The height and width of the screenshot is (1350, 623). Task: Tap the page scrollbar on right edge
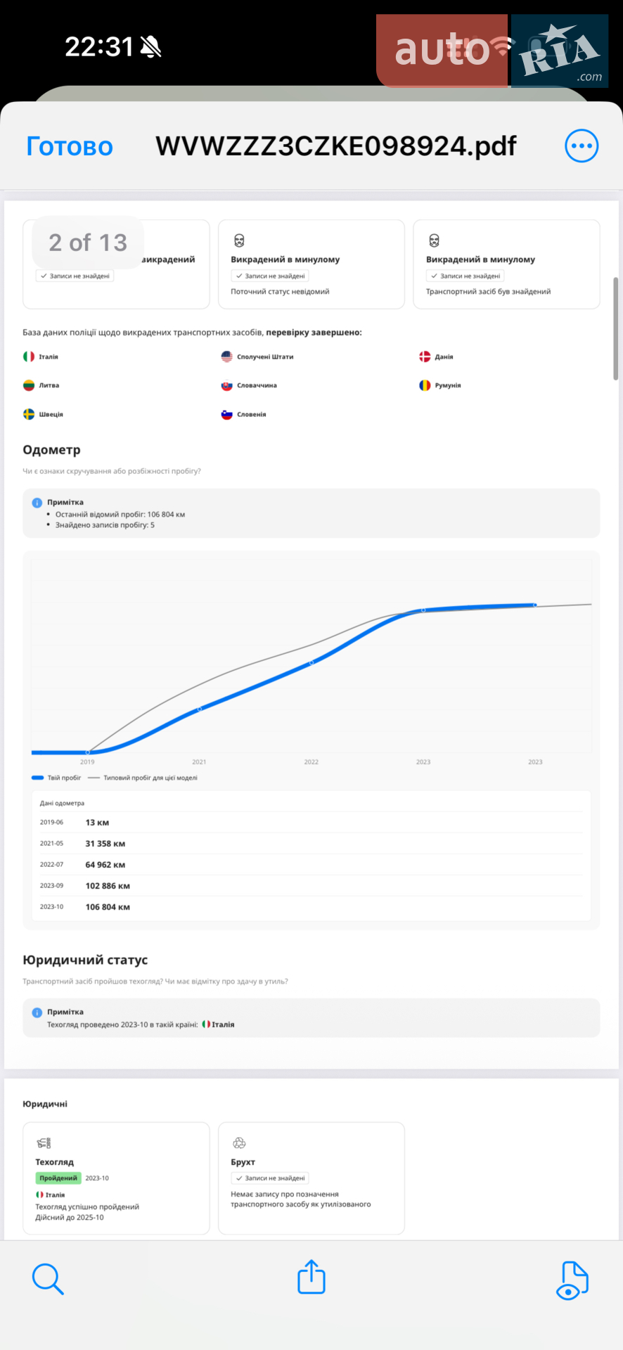[616, 328]
